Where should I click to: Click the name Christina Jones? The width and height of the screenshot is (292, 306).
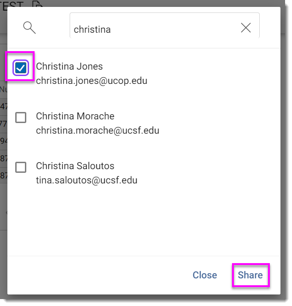(x=69, y=66)
